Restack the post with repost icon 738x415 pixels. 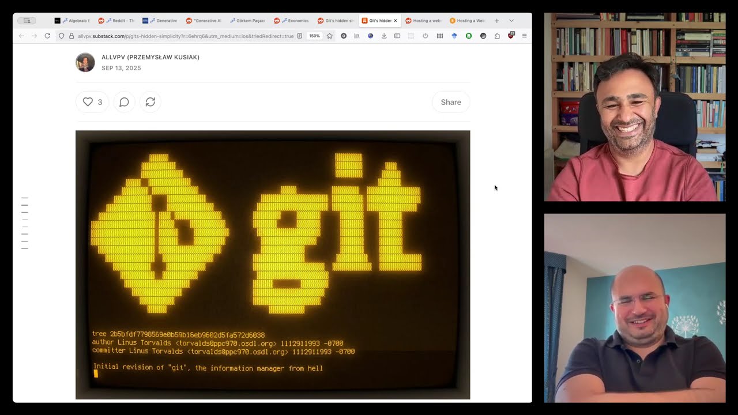coord(150,102)
